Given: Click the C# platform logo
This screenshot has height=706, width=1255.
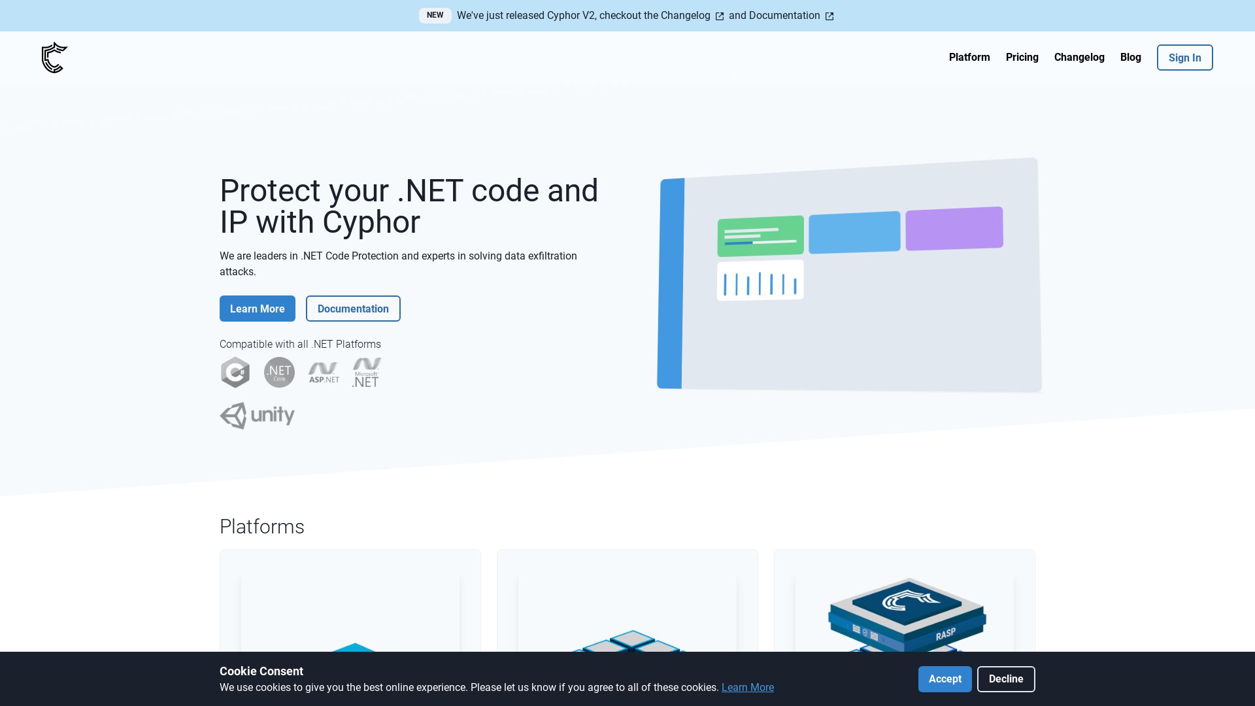Looking at the screenshot, I should point(235,373).
